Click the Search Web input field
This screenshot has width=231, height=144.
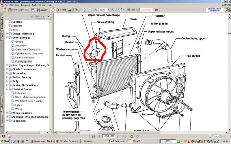[x=146, y=10]
